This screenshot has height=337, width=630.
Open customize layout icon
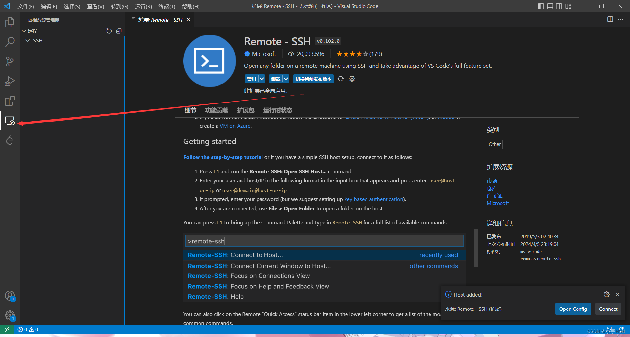[568, 6]
